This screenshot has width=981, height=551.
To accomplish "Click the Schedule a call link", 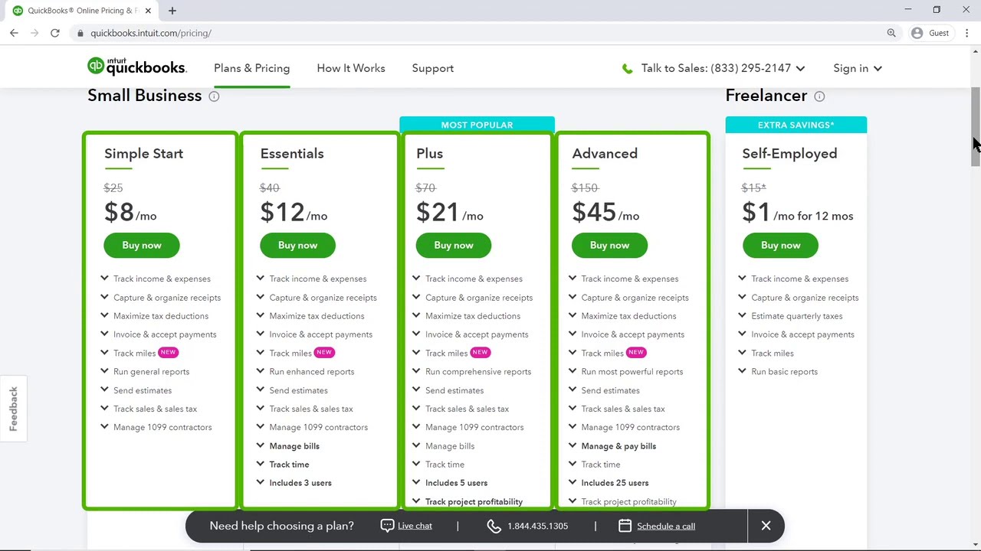I will (666, 526).
